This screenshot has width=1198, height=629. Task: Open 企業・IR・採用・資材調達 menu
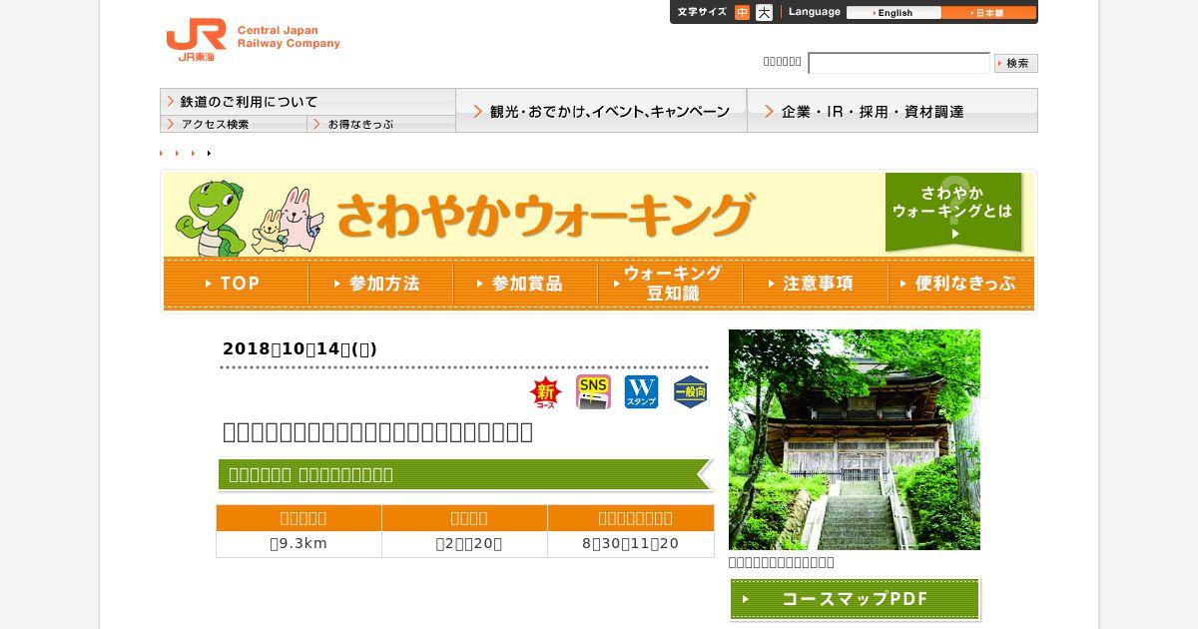pyautogui.click(x=893, y=111)
